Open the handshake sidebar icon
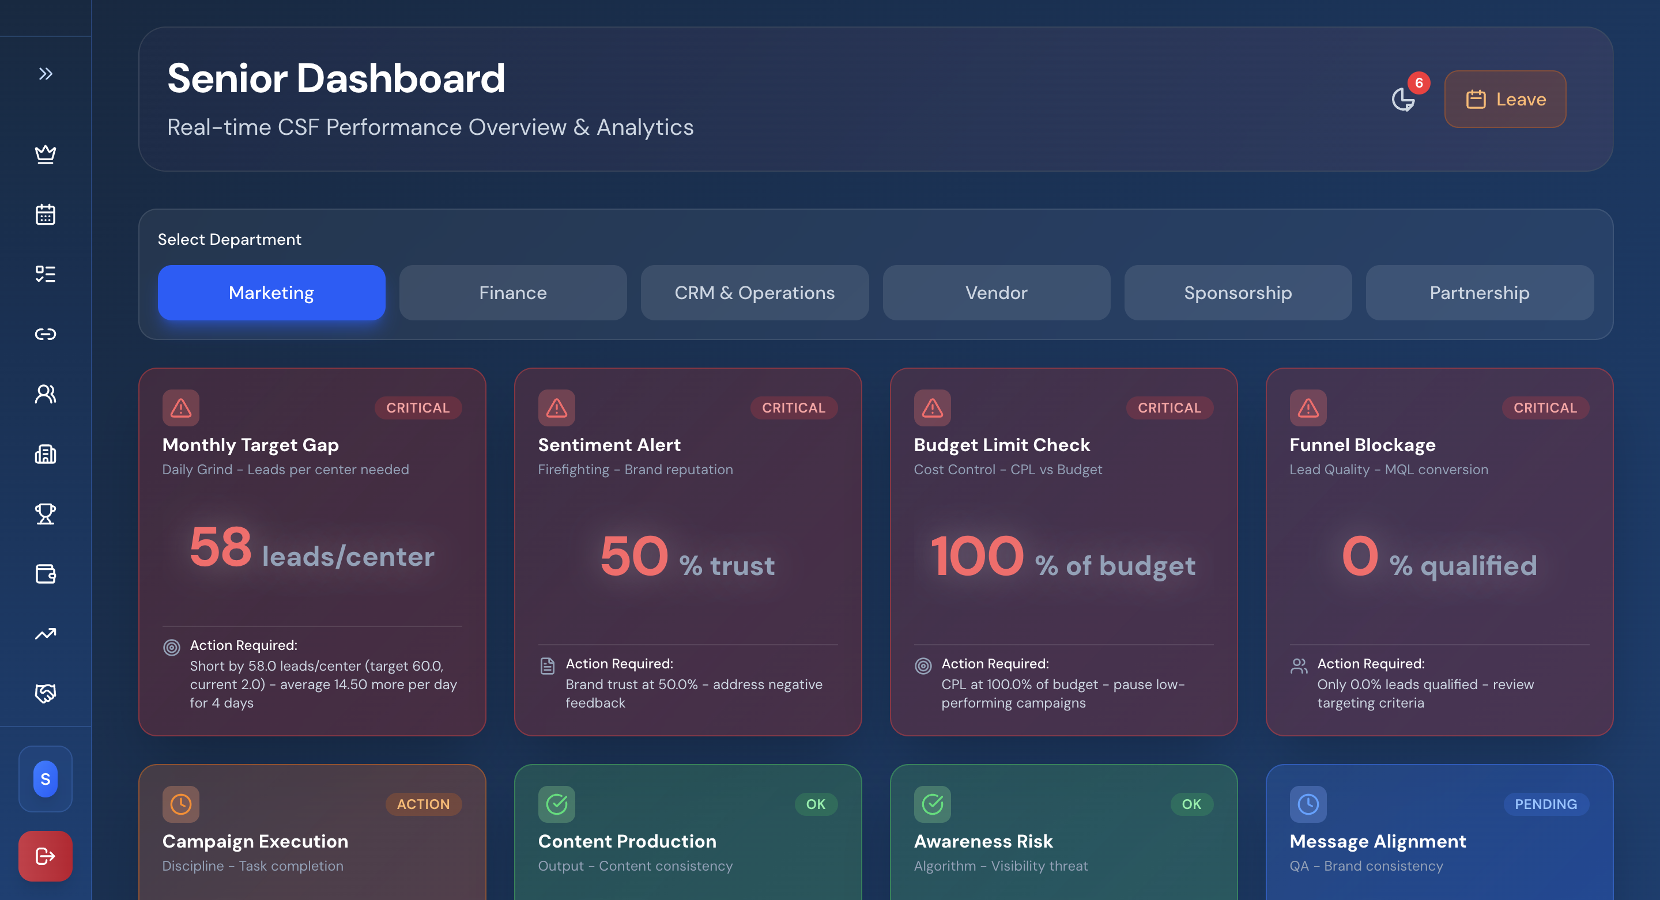Viewport: 1660px width, 900px height. [45, 693]
